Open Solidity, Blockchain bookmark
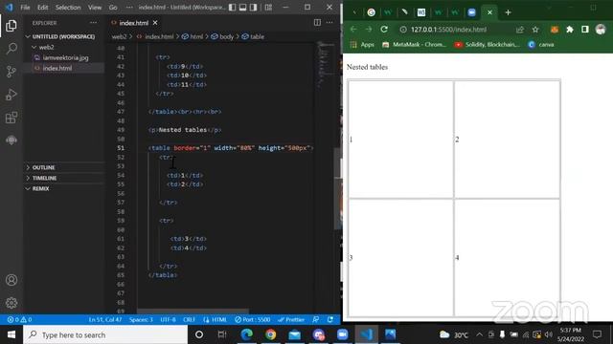 [487, 45]
